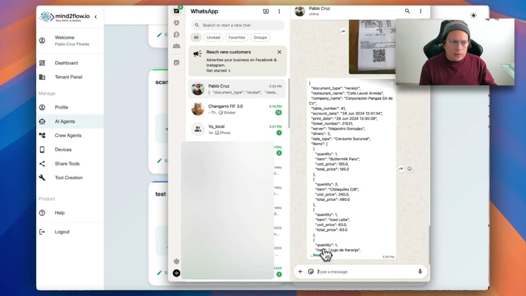Open the emoji and sticker picker
Viewport: 526px width, 296px height.
tap(311, 272)
